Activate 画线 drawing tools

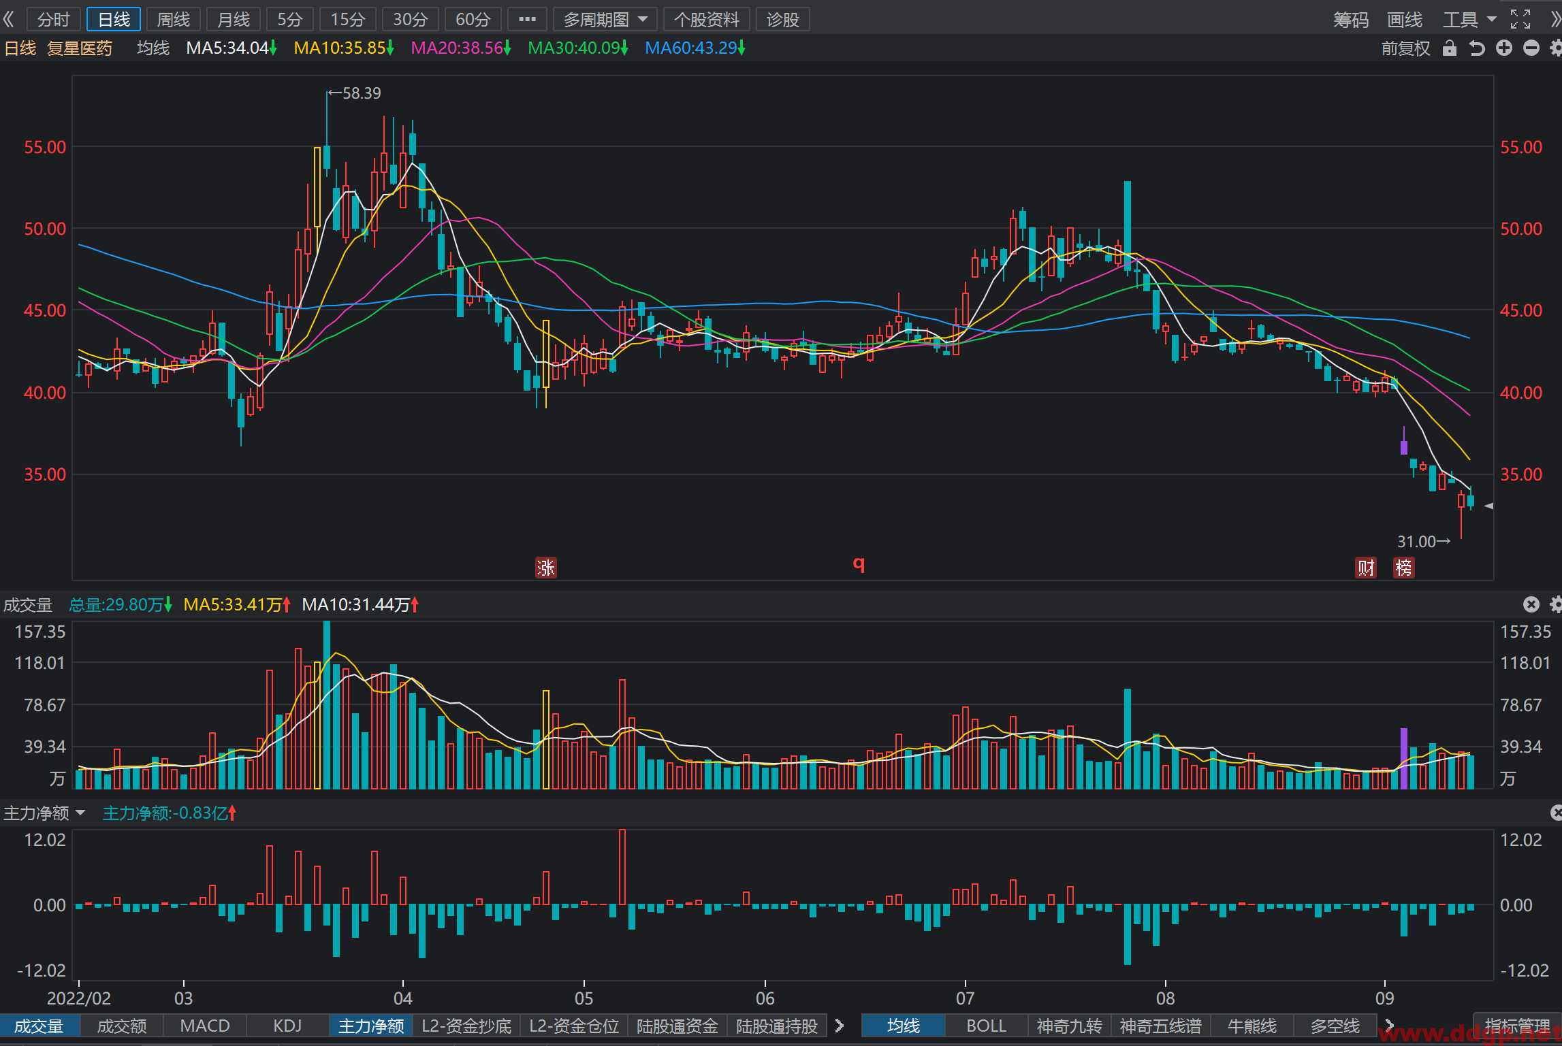point(1405,19)
